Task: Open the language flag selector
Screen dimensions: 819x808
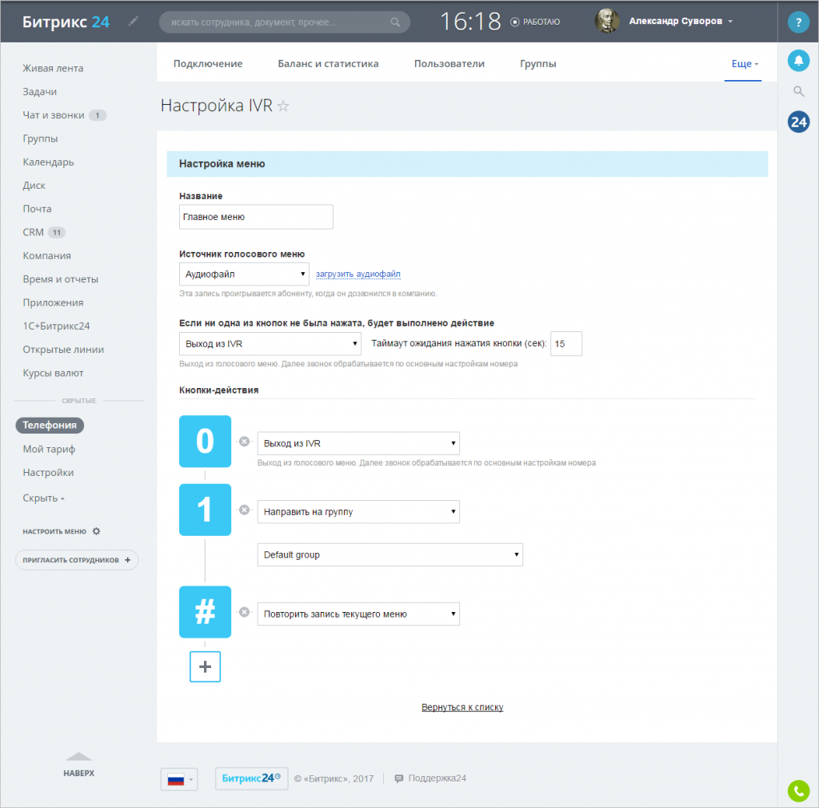Action: [x=179, y=779]
